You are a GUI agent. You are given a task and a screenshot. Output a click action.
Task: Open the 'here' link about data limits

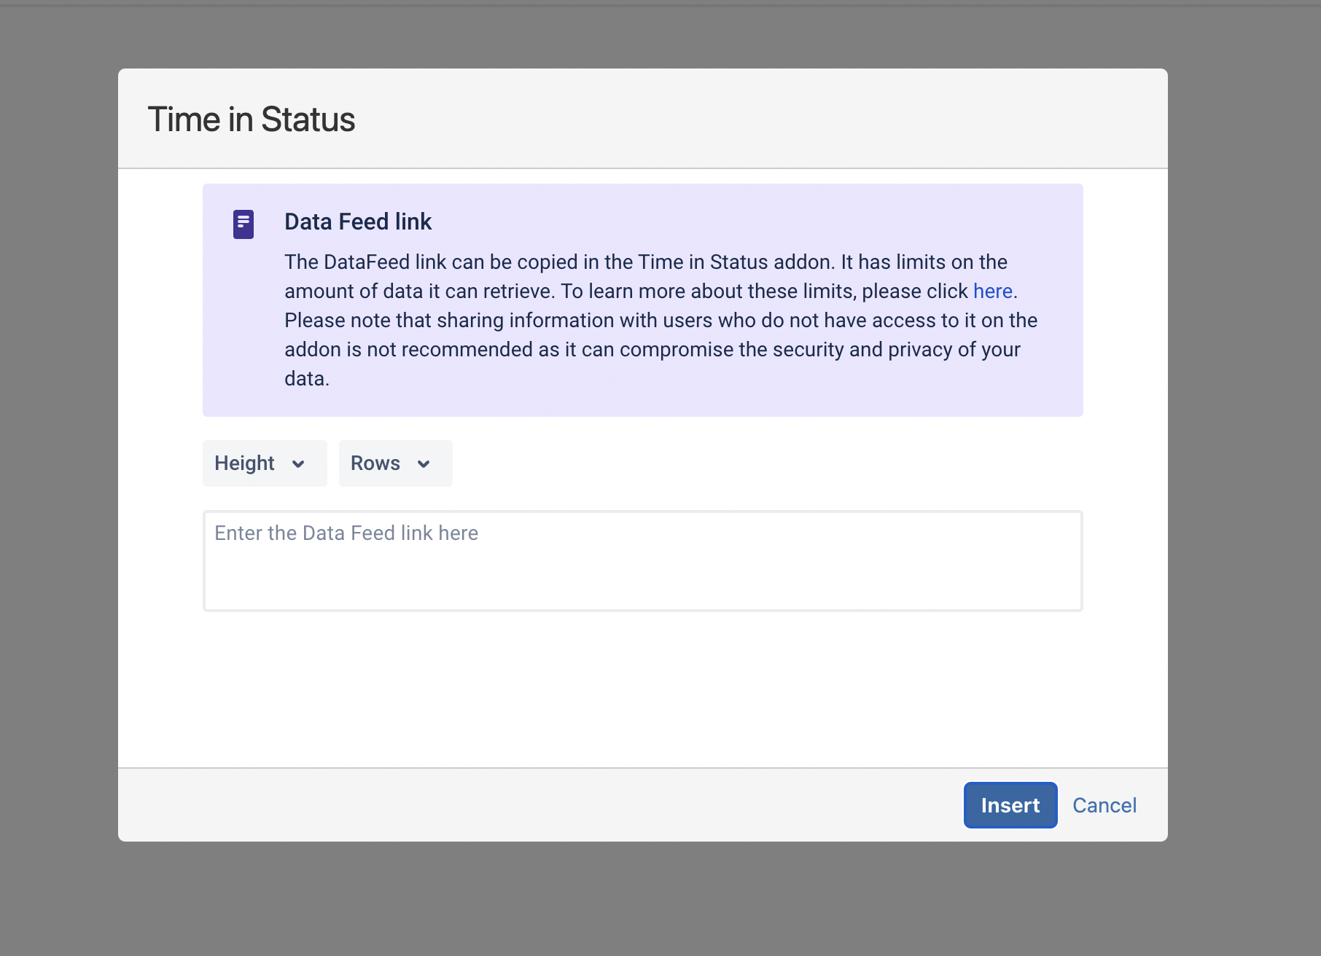(x=992, y=291)
